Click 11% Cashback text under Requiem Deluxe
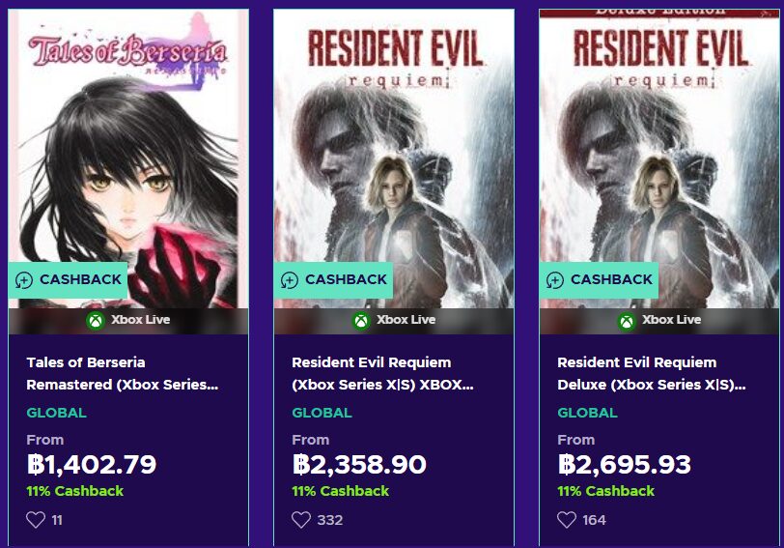The image size is (784, 548). tap(605, 491)
